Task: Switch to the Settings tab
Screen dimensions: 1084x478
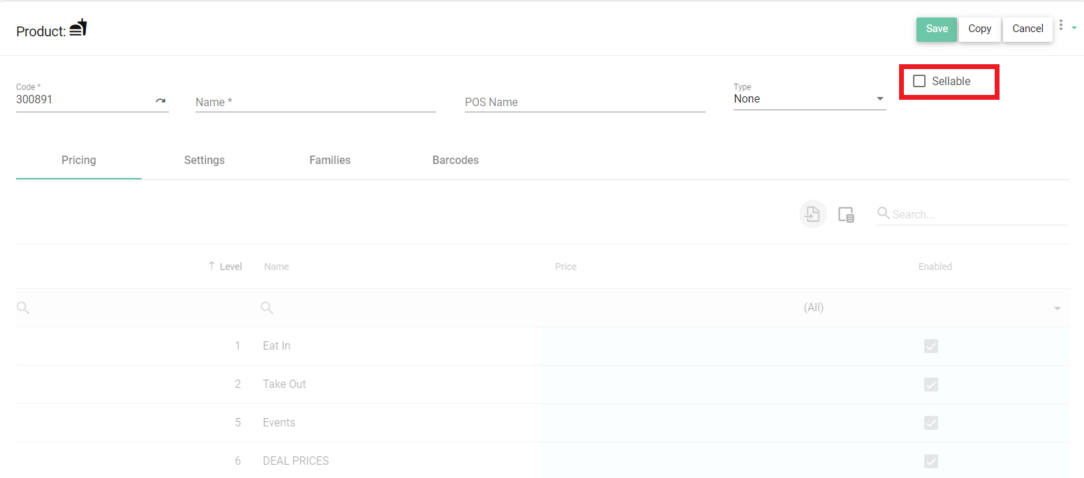Action: click(204, 160)
